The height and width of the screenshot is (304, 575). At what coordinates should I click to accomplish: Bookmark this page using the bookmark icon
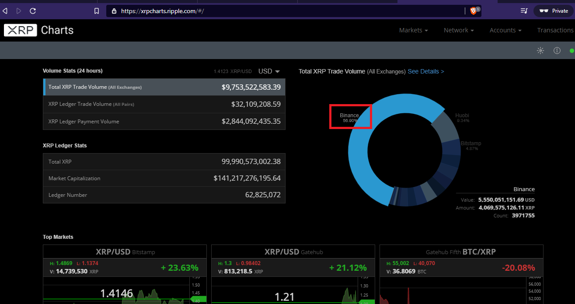coord(97,11)
